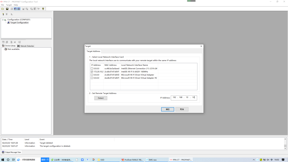Open the Target menu

9,5
